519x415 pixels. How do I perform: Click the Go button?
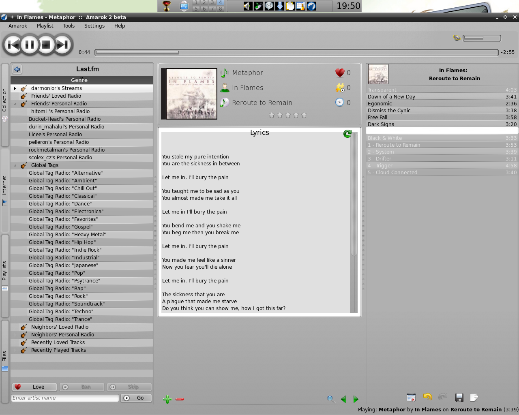coord(136,398)
